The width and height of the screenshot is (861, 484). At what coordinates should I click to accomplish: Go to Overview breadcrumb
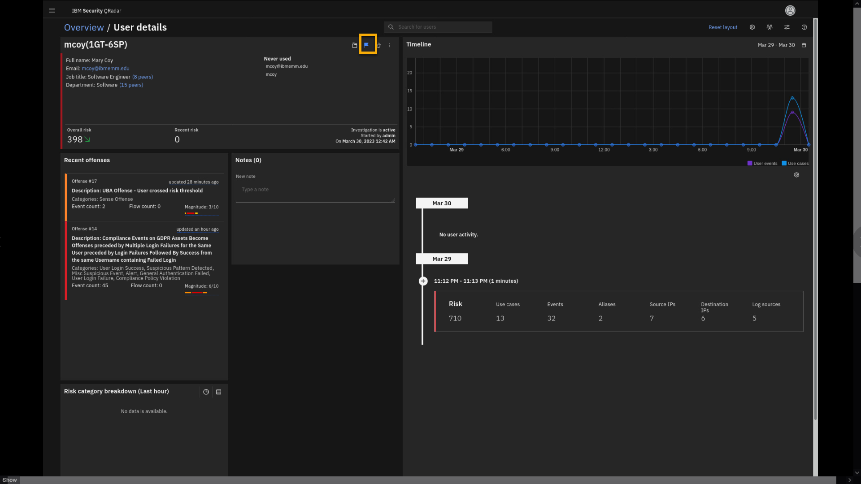84,27
